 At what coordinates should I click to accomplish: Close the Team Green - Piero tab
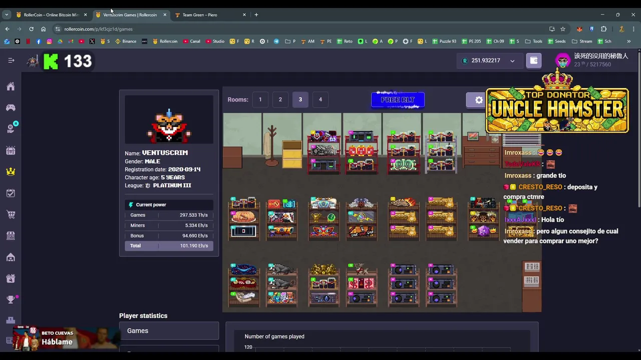(244, 14)
